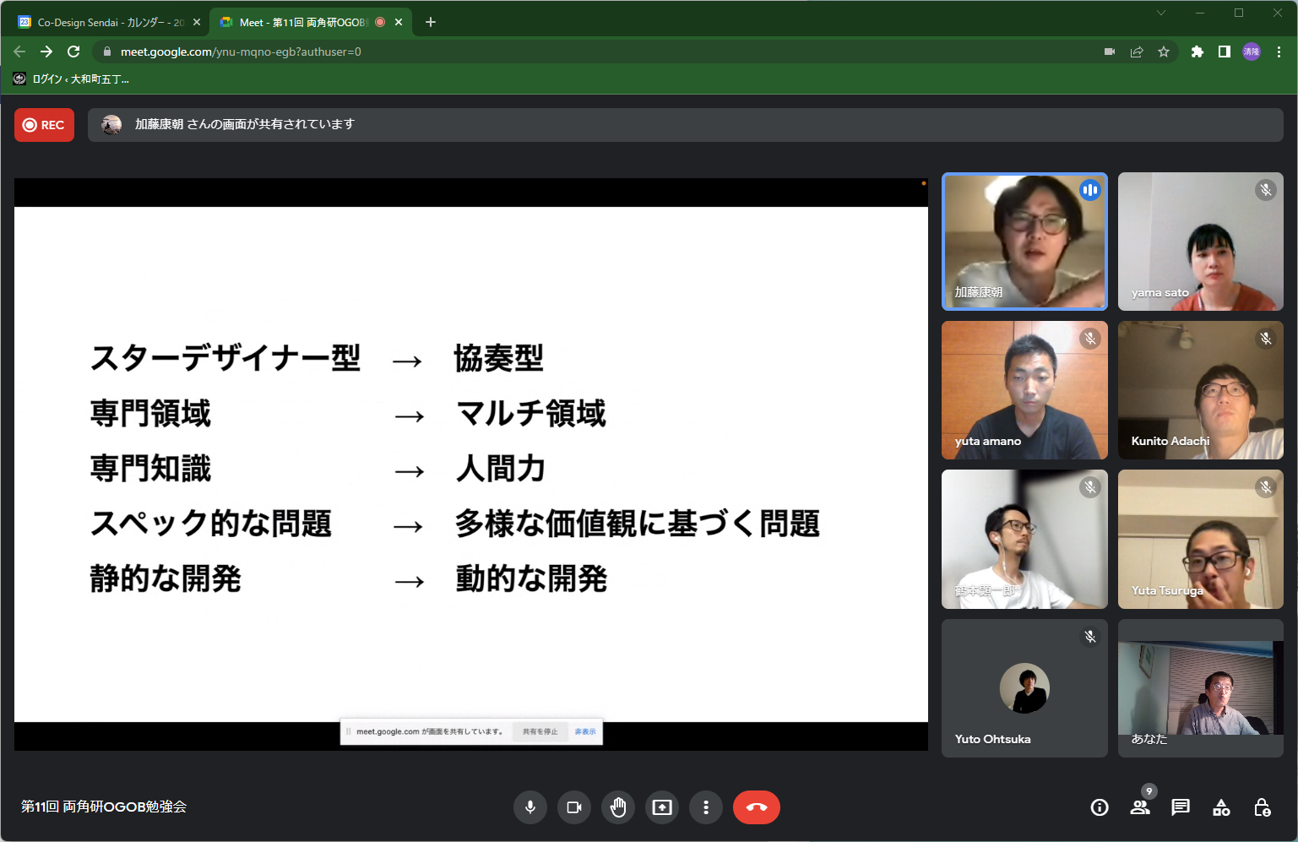Hang up with the red leave-call button
1298x842 pixels.
[x=756, y=807]
